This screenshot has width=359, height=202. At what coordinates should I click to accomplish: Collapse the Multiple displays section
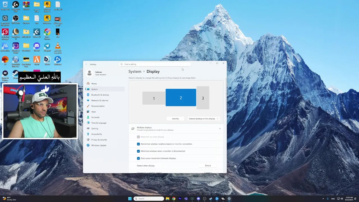click(x=220, y=129)
